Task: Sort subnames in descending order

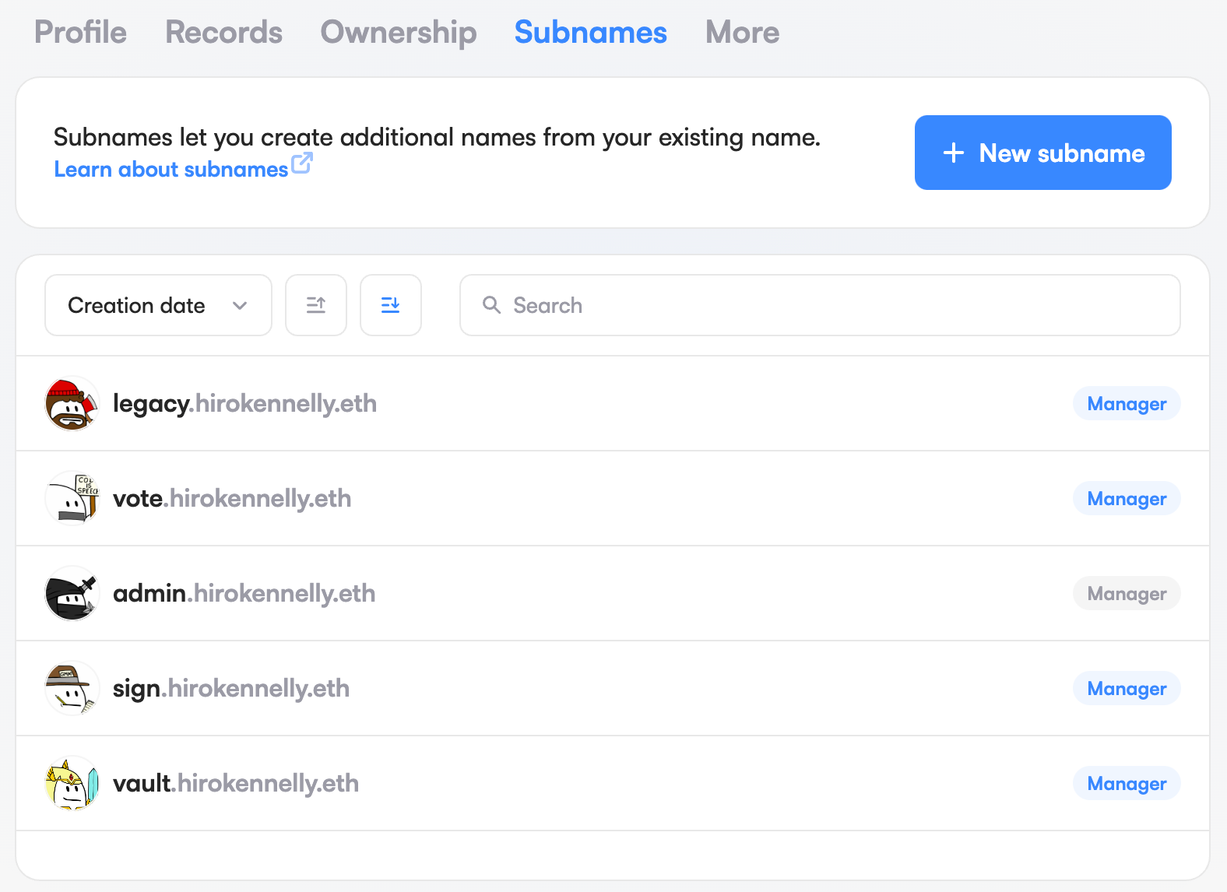Action: tap(391, 305)
